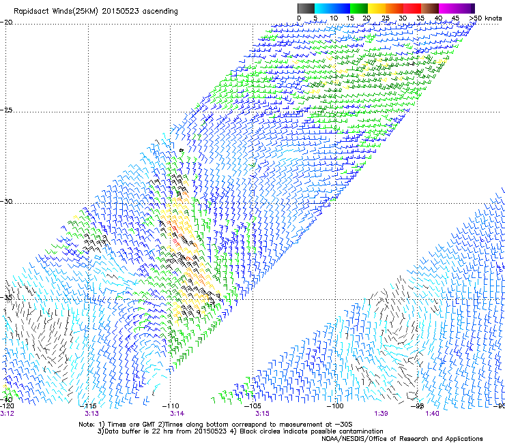Click the red 30–35 knots legend swatch

412,8
